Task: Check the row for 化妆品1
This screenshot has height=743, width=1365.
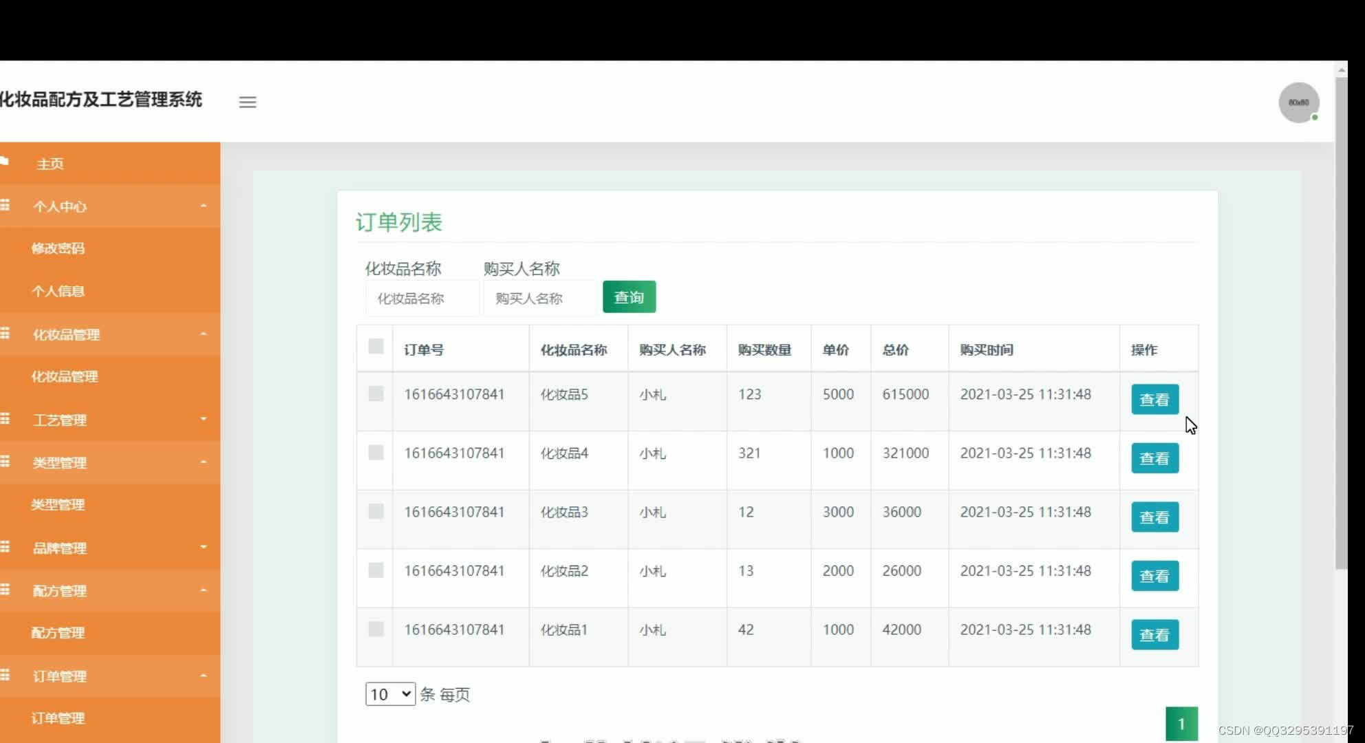Action: click(376, 629)
